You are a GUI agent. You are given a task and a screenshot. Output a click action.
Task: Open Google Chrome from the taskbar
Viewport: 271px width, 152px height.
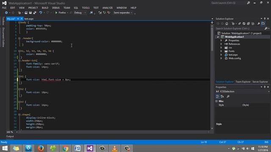65,148
